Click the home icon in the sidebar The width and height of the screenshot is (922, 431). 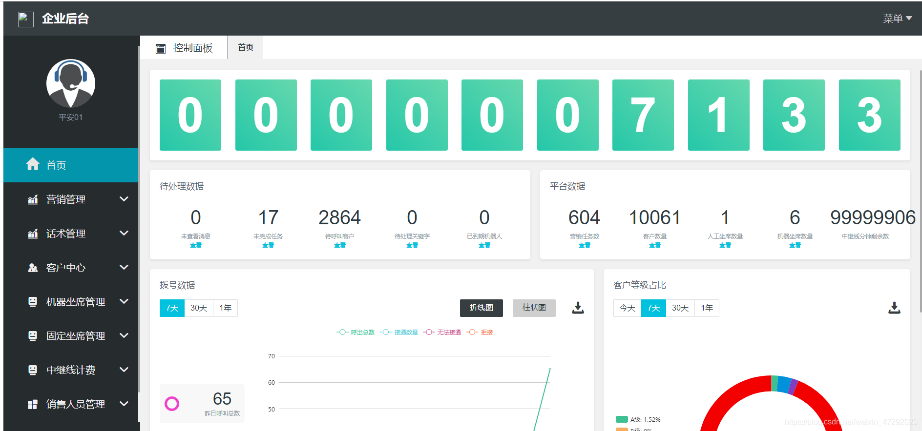point(33,165)
